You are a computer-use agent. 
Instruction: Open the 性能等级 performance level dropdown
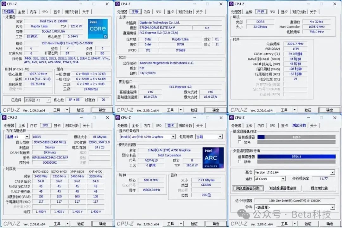click(x=209, y=137)
